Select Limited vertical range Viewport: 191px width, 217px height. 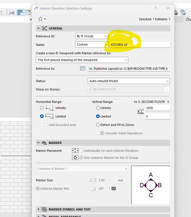(x=98, y=116)
